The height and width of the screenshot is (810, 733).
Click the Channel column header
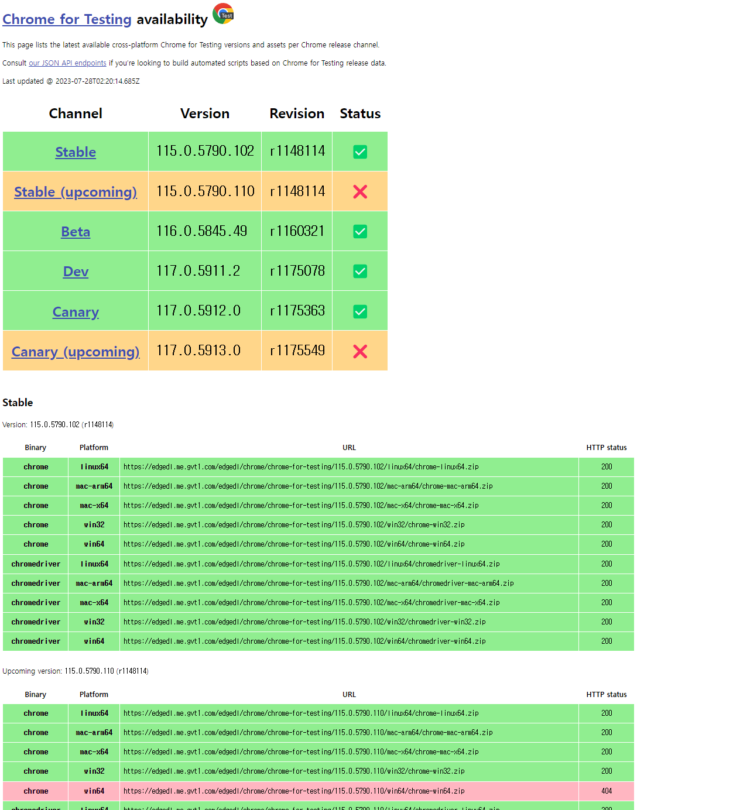point(76,114)
